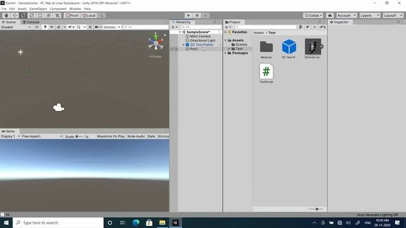Toggle Local/Global handle rotation
The image size is (406, 228).
point(89,15)
